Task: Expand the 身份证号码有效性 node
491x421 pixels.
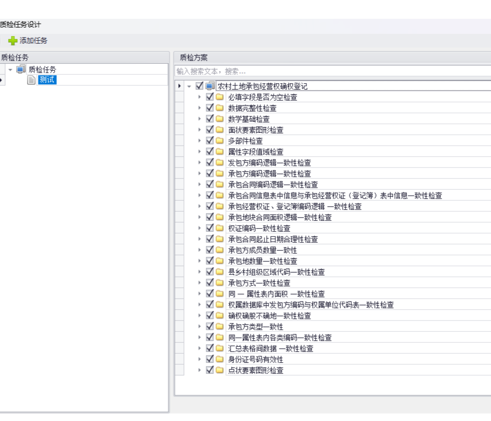Action: [x=200, y=359]
